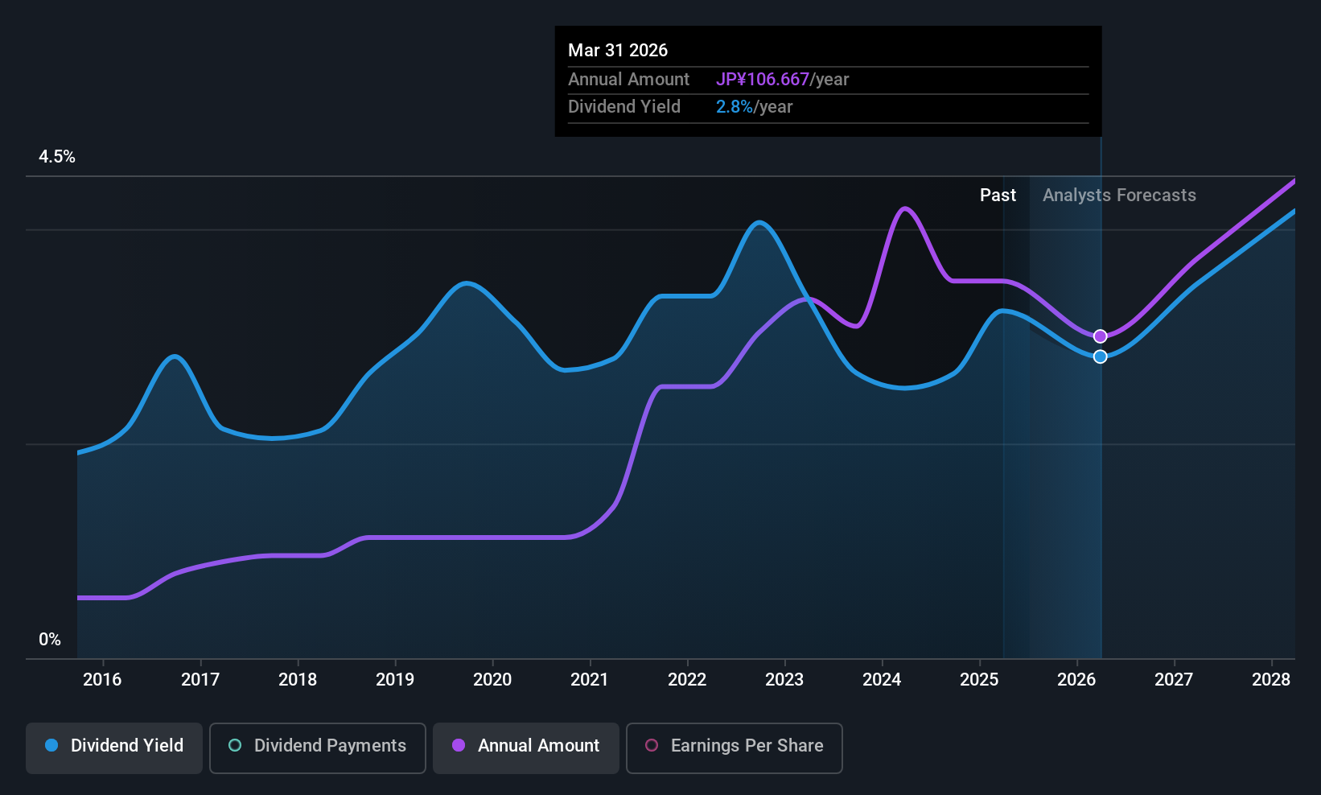
Task: Select the 2026 axis label
Action: 1076,680
